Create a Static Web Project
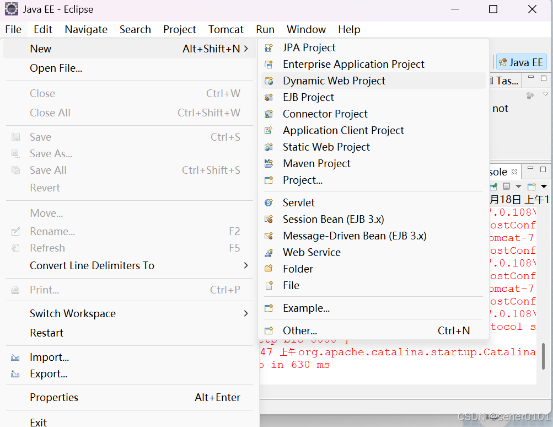The height and width of the screenshot is (427, 553). coord(373,147)
